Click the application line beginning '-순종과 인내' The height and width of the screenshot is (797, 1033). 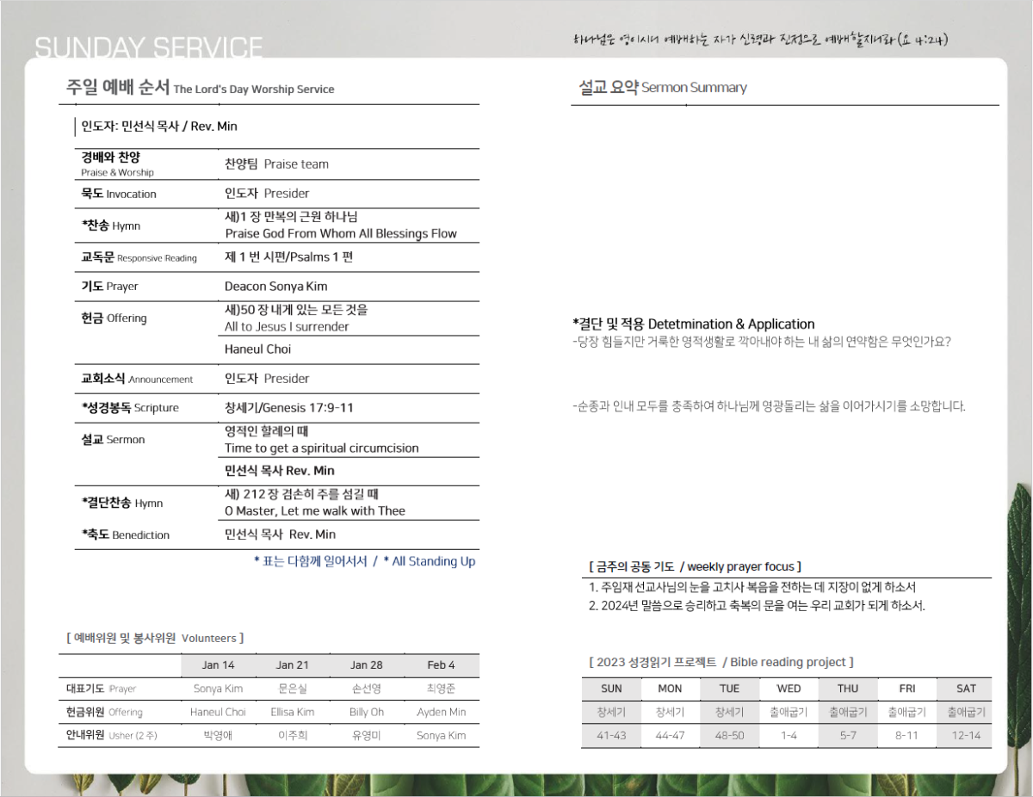point(769,406)
